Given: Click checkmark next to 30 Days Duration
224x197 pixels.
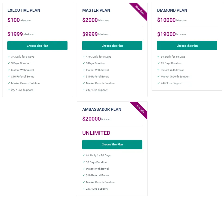Looking at the screenshot, I should (84, 162).
